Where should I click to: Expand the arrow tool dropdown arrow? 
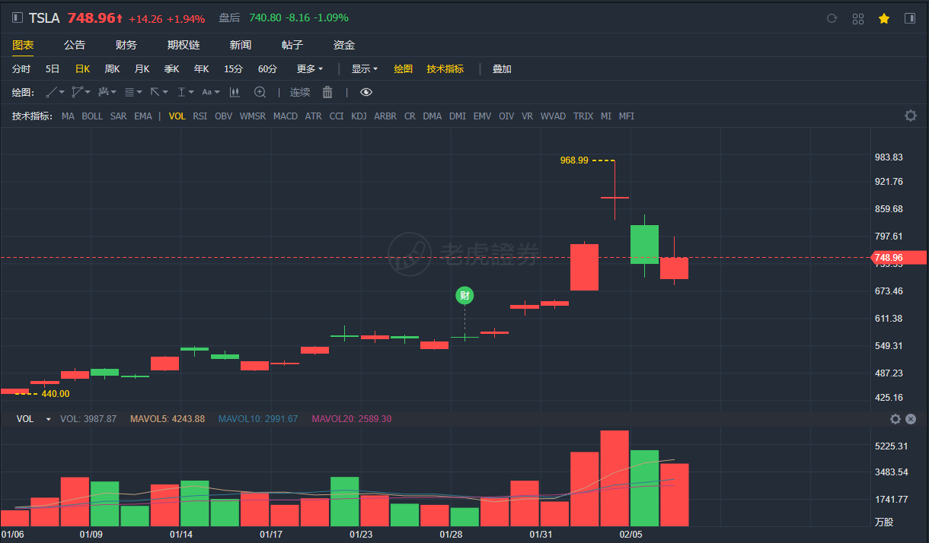165,92
